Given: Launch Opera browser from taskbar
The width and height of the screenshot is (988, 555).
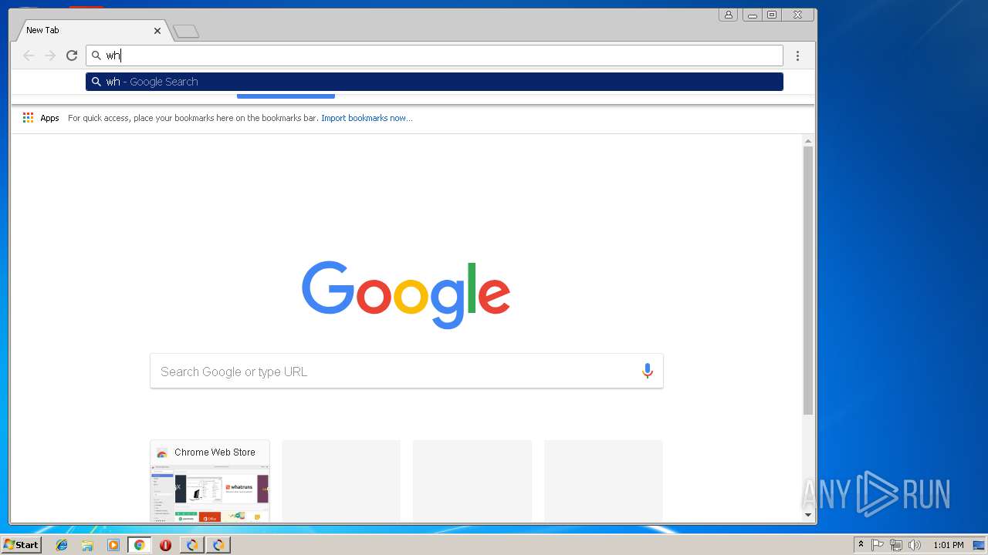Looking at the screenshot, I should [165, 545].
